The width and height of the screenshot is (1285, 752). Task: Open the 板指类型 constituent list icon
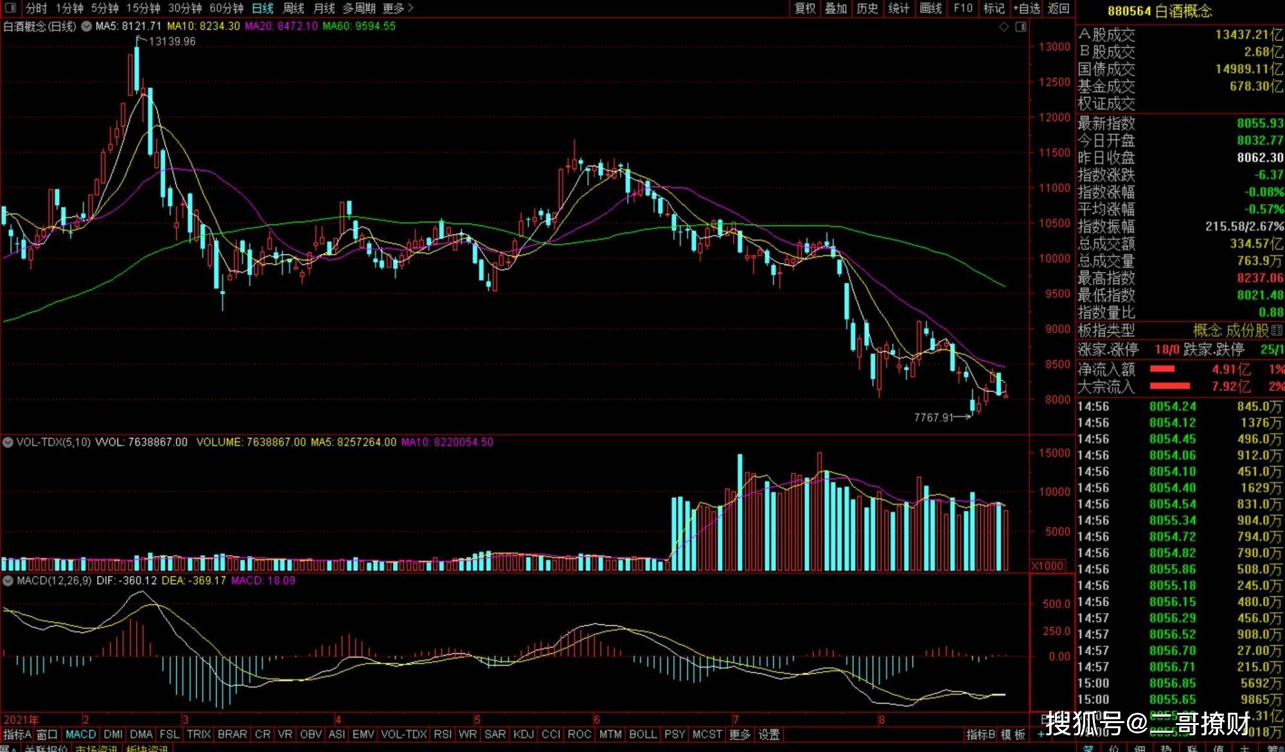click(1277, 330)
